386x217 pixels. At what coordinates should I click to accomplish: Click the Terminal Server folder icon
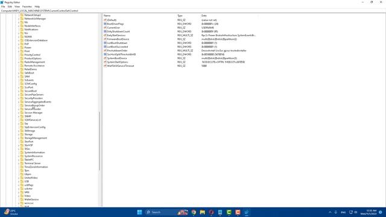[x=22, y=163]
